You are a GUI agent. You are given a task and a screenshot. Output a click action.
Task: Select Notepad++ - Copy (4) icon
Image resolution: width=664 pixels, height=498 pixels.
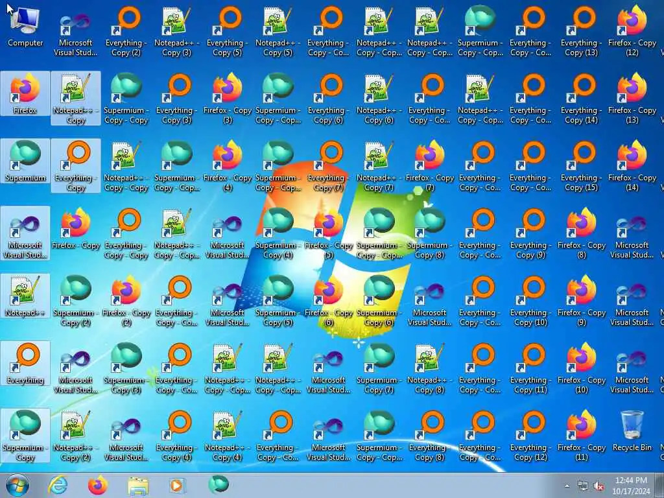(x=228, y=436)
